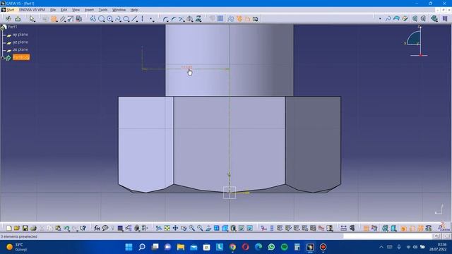The image size is (452, 254).
Task: Undo the last action
Action: tap(66, 228)
